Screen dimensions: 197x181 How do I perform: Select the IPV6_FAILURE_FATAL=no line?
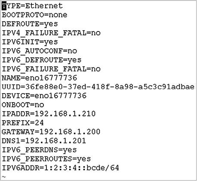51,69
